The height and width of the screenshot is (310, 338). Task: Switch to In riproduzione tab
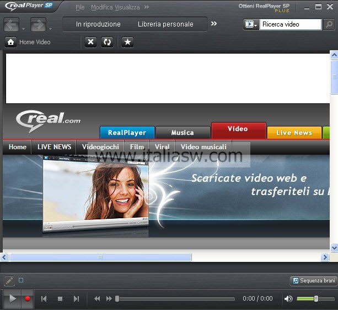98,24
